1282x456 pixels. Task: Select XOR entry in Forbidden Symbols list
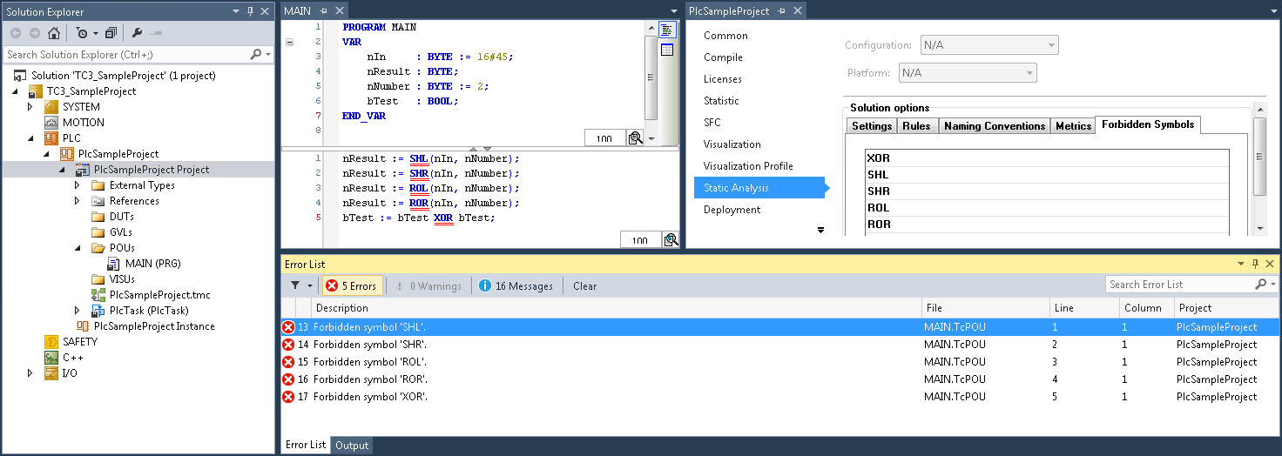1047,158
